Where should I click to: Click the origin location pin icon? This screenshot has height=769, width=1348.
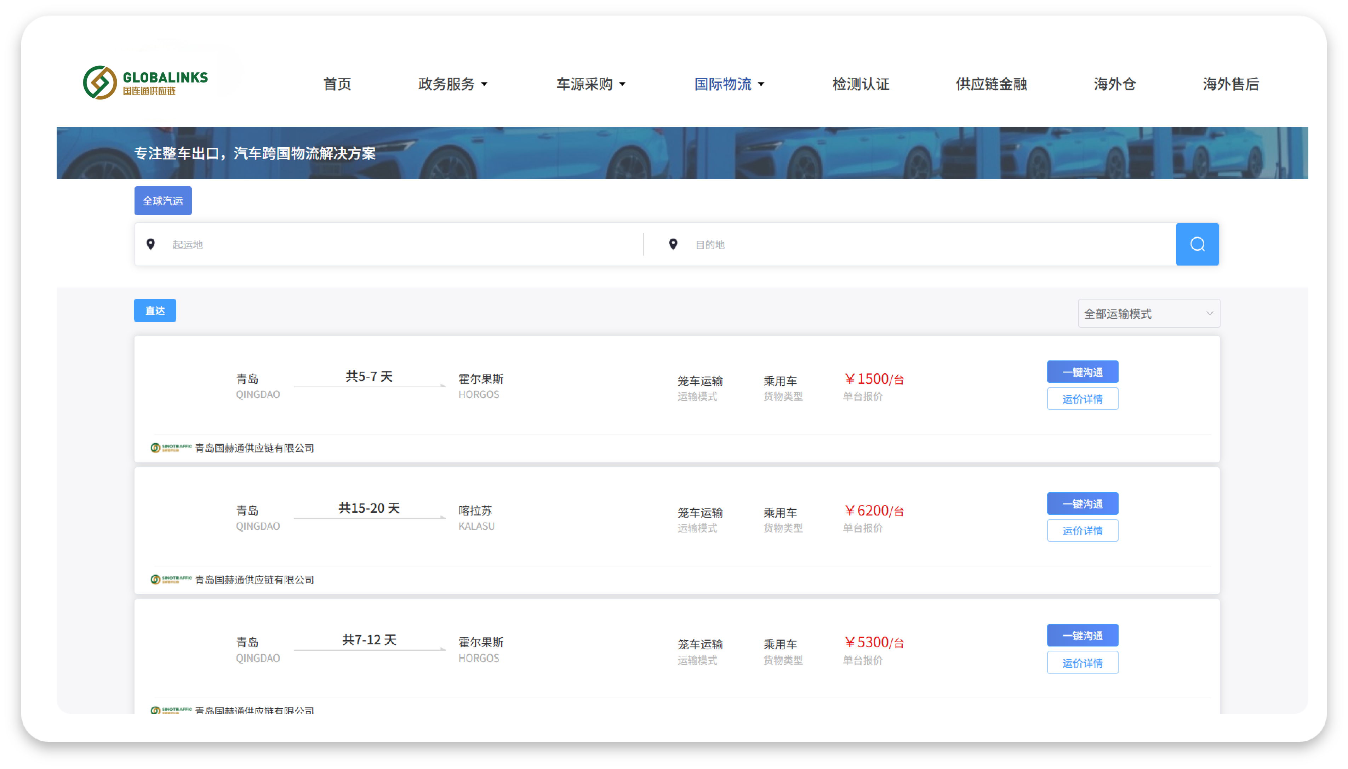tap(150, 244)
